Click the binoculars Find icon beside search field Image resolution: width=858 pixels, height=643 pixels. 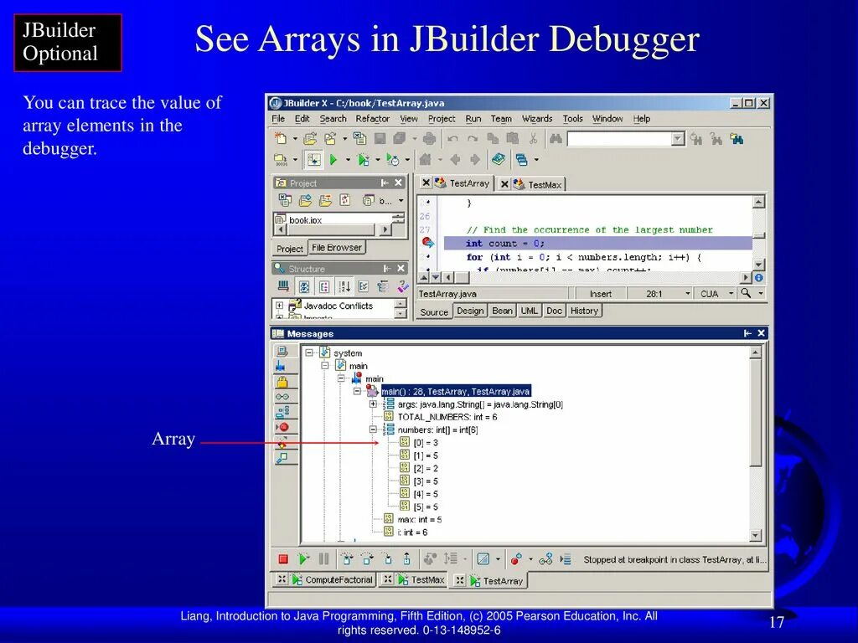tap(556, 139)
